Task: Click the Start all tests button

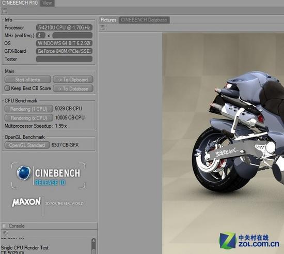Action: click(28, 80)
